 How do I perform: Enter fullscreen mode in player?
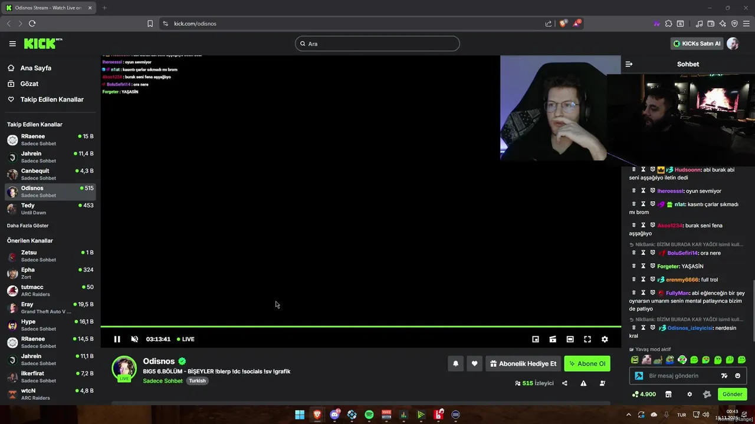pos(587,339)
